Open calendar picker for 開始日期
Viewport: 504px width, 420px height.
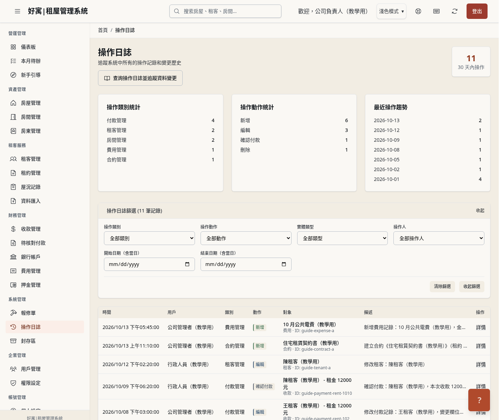[x=187, y=264]
